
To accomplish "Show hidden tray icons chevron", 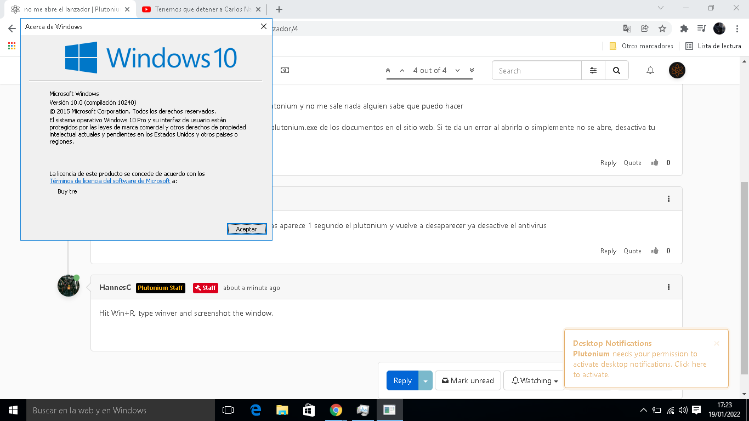I will [644, 410].
